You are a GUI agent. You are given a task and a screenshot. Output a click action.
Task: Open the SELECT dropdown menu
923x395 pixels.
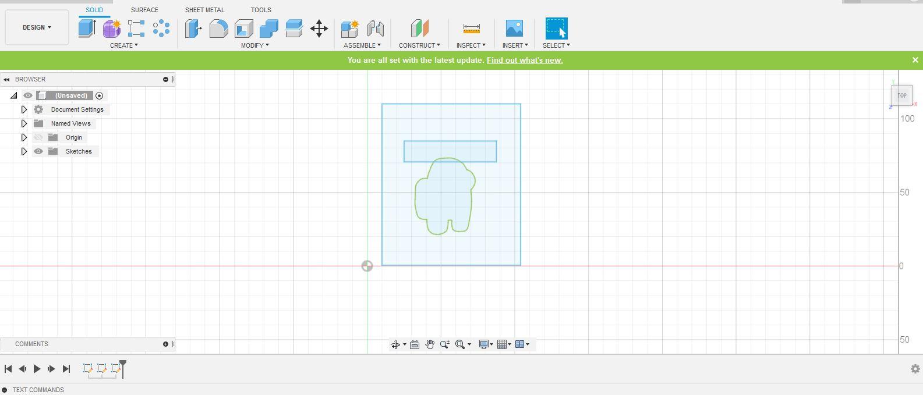[556, 45]
